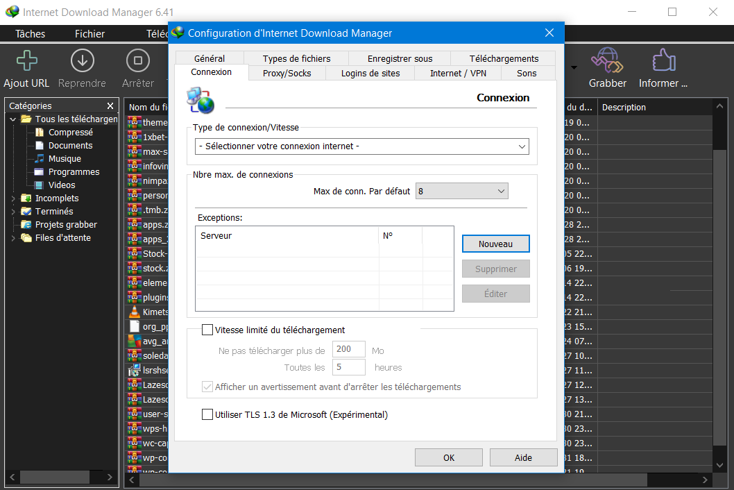Click the archive icon beside 1xbet-
This screenshot has width=734, height=490.
pyautogui.click(x=135, y=137)
